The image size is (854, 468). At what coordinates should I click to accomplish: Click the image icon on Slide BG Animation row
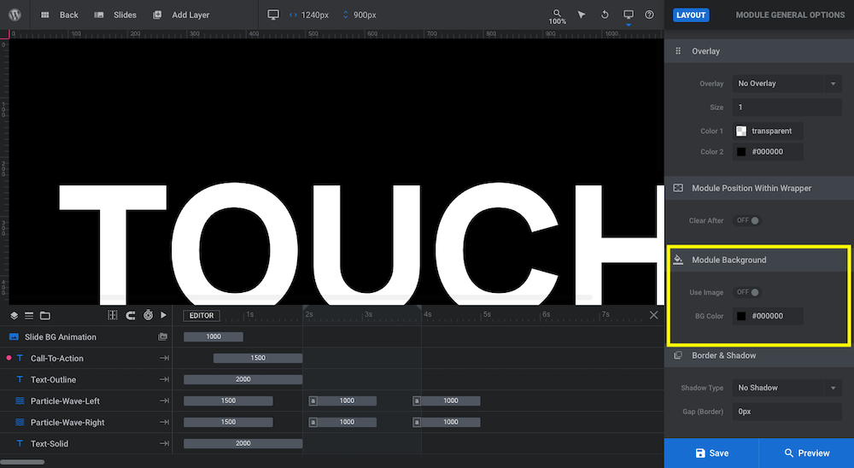[162, 336]
